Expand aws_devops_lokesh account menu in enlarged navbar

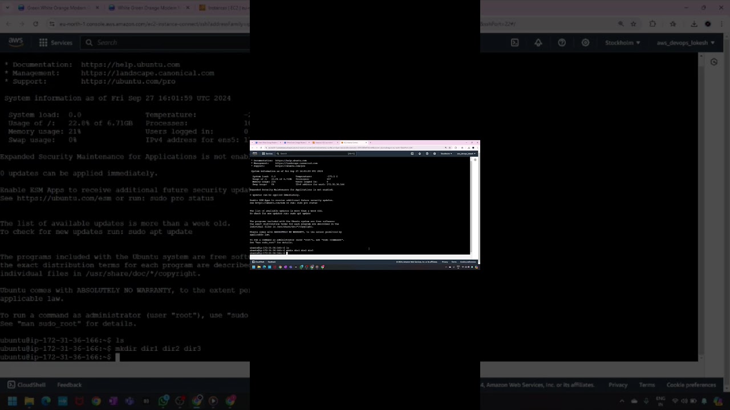click(684, 43)
